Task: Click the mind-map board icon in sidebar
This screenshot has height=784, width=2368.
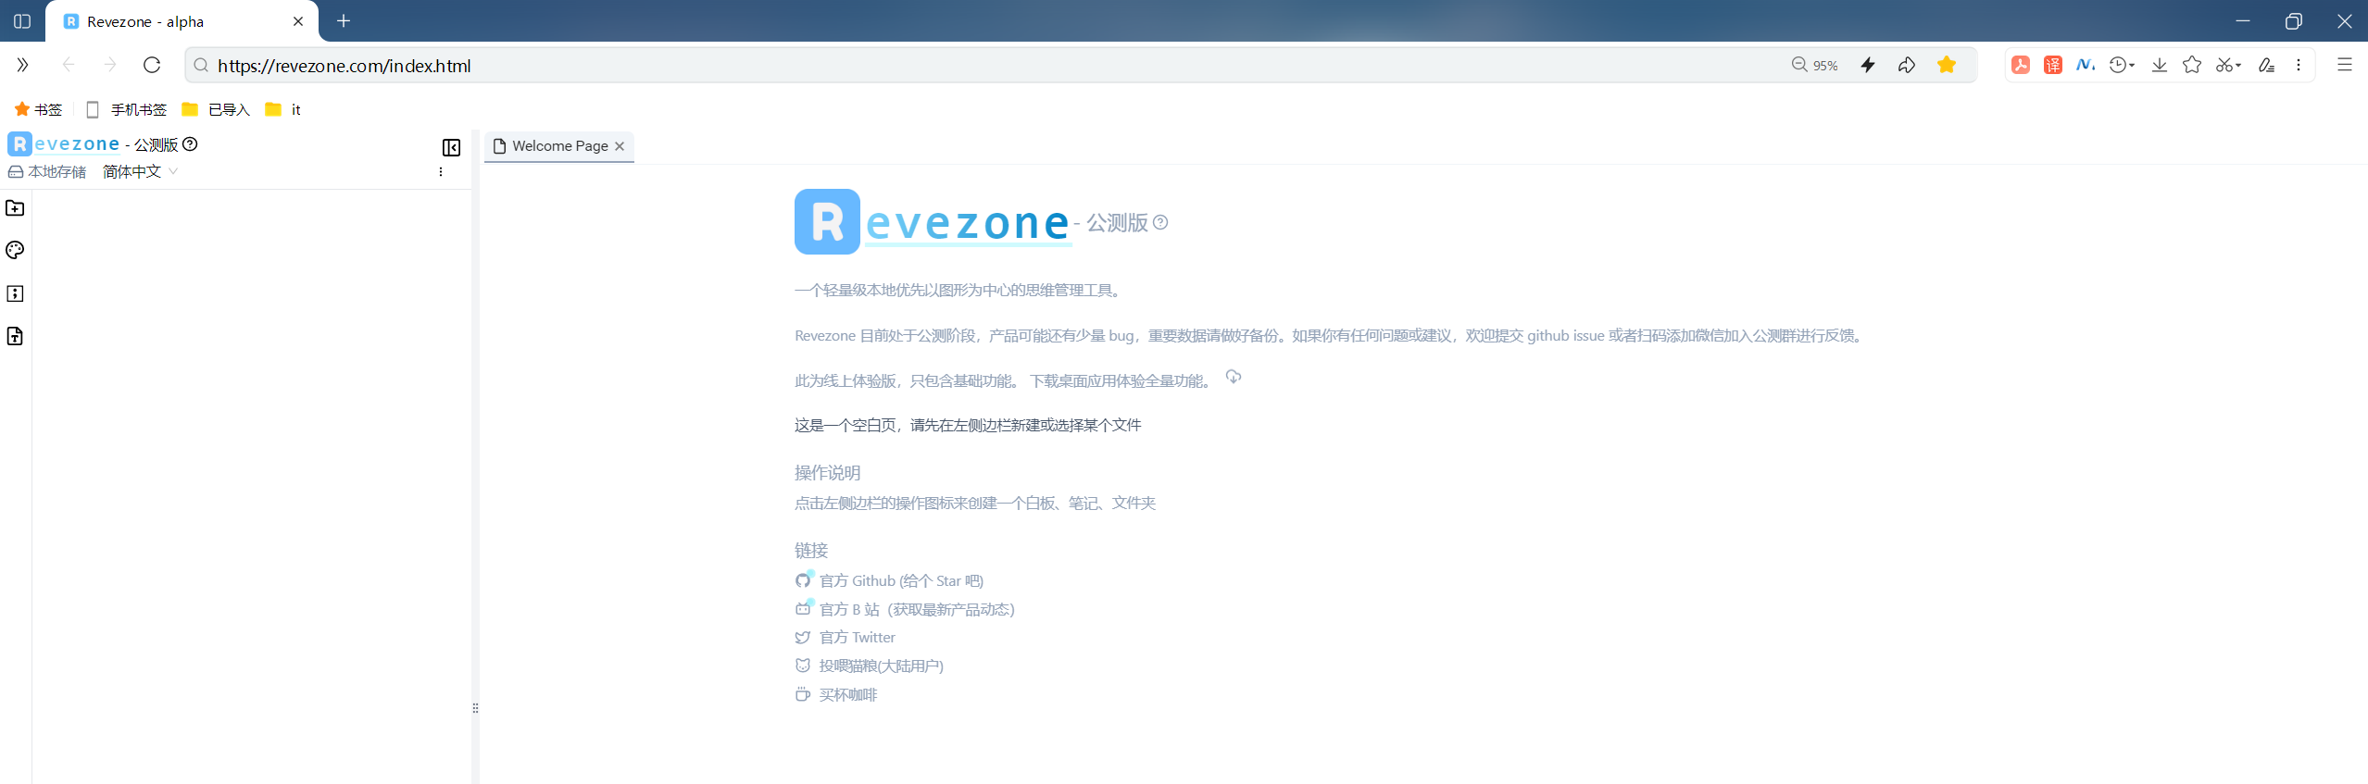Action: (15, 293)
